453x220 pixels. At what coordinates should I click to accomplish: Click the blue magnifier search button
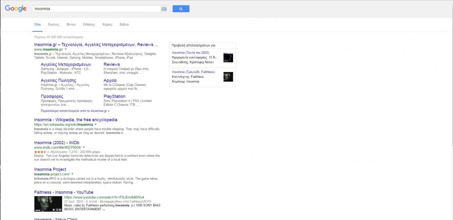(181, 9)
